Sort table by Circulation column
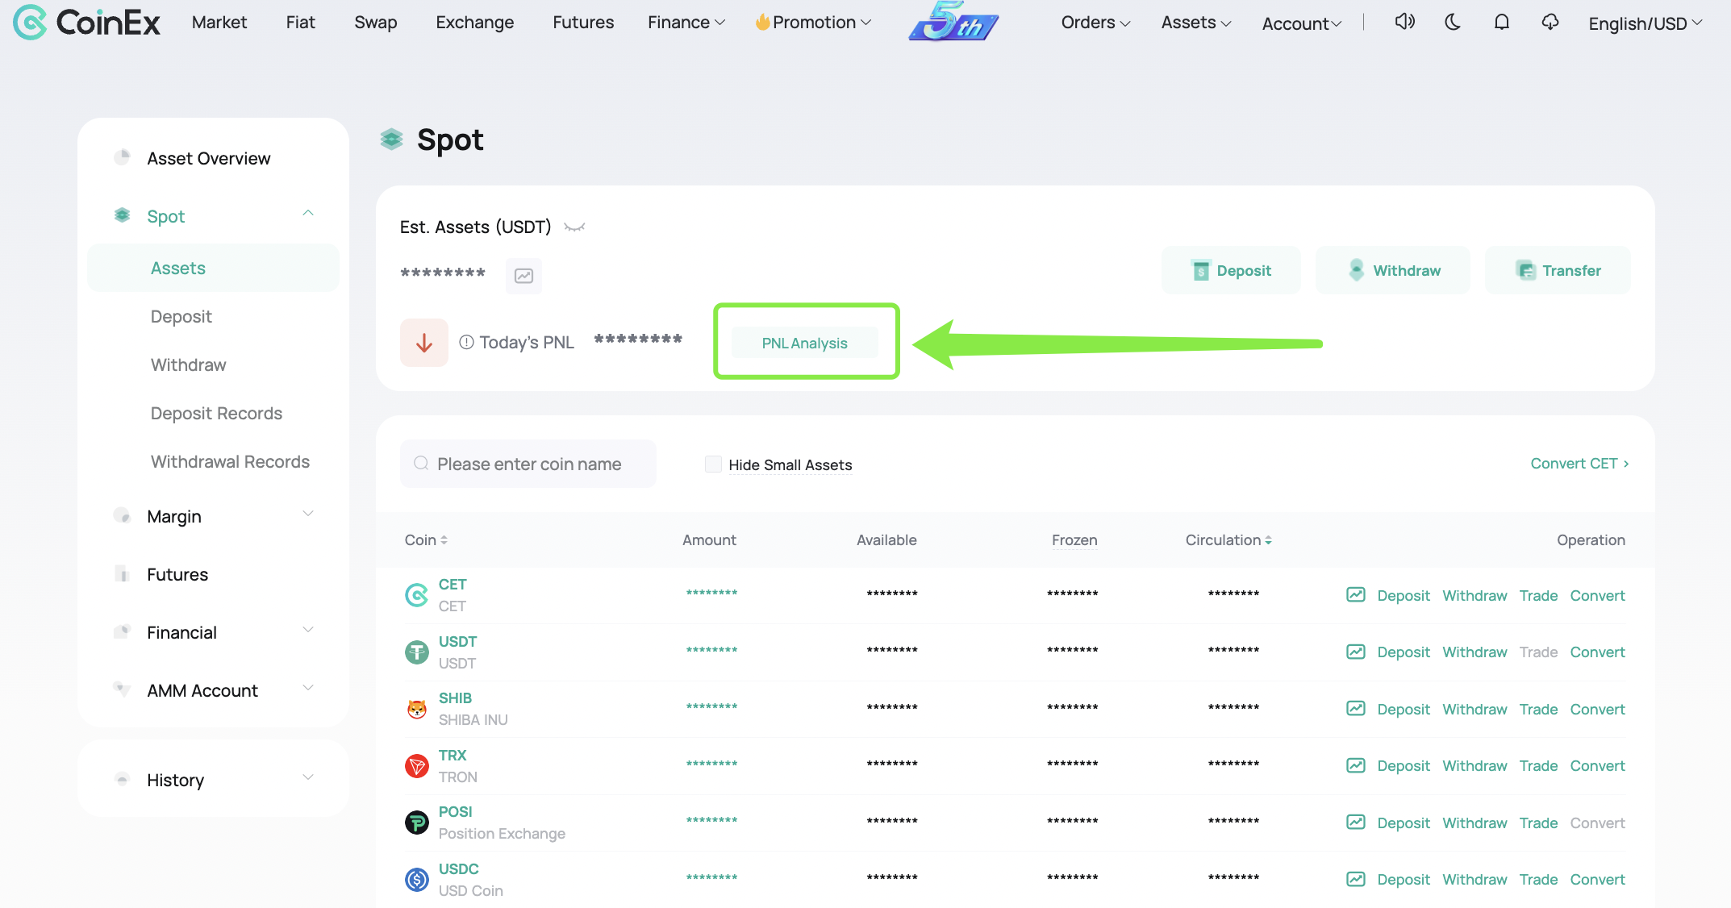The width and height of the screenshot is (1731, 908). pos(1228,540)
